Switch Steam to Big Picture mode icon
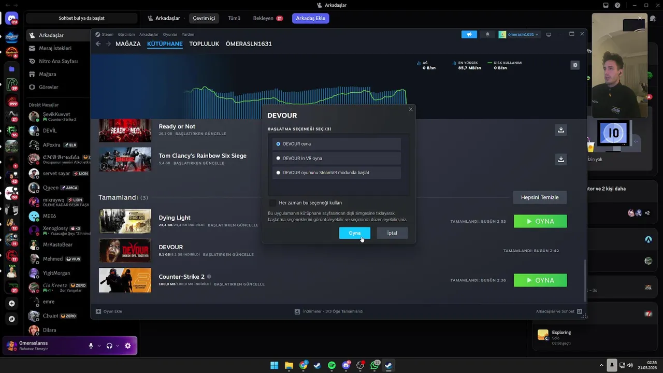This screenshot has height=373, width=663. 549,34
